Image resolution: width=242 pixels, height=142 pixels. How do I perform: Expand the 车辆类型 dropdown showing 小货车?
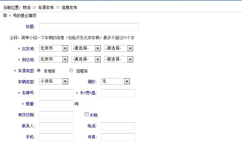(x=54, y=81)
